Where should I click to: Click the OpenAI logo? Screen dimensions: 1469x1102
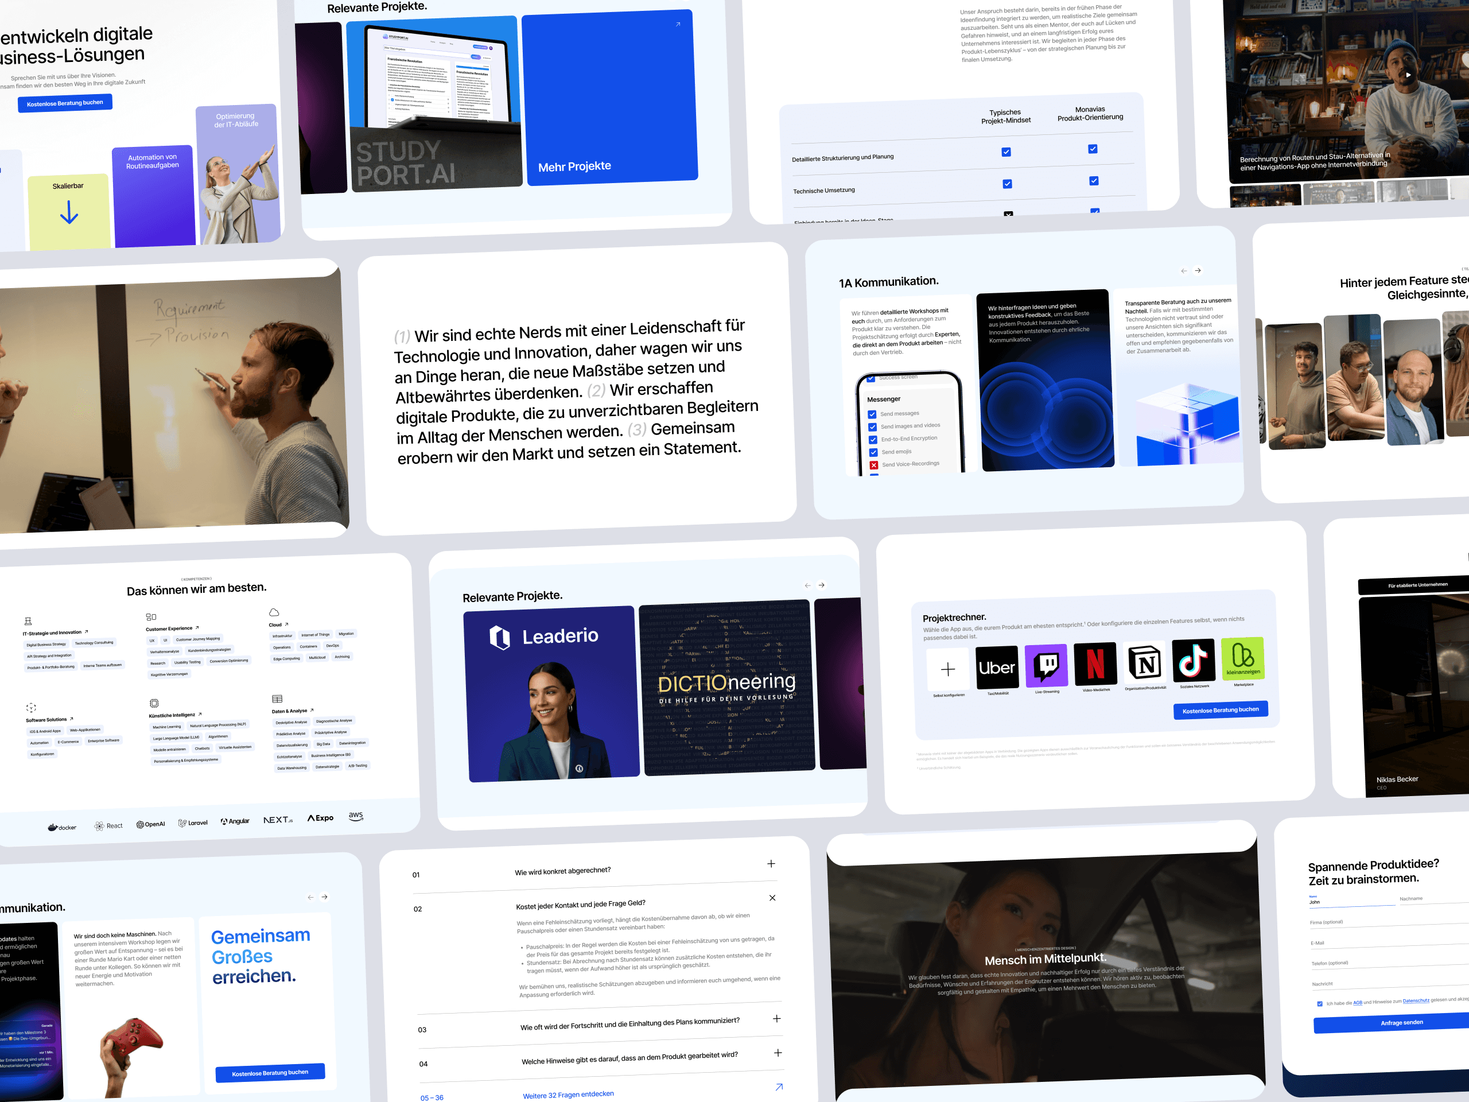point(151,824)
